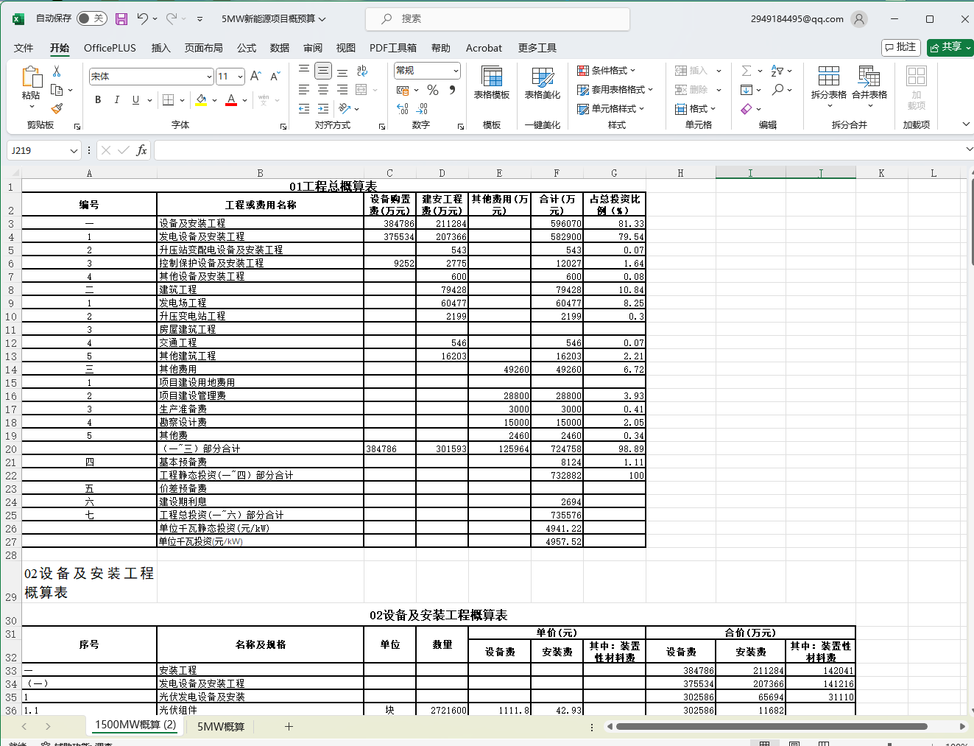Open the 套用表格格式 dropdown
This screenshot has height=746, width=974.
point(615,90)
